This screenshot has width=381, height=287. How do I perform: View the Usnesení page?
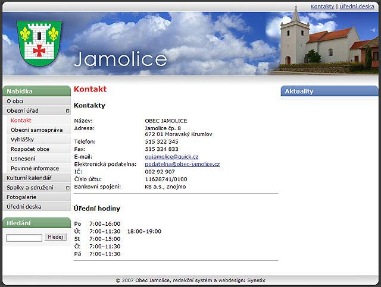23,159
